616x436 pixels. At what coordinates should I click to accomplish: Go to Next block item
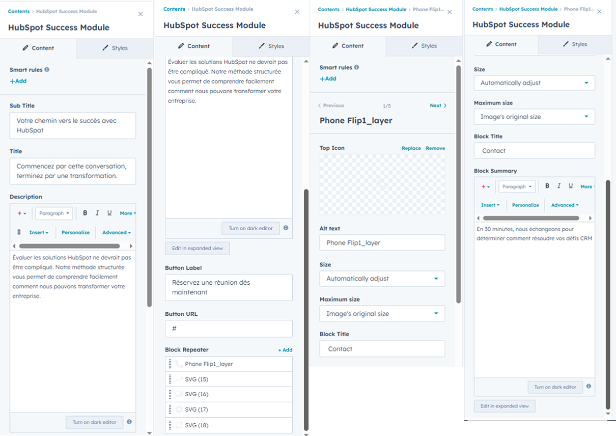click(438, 105)
